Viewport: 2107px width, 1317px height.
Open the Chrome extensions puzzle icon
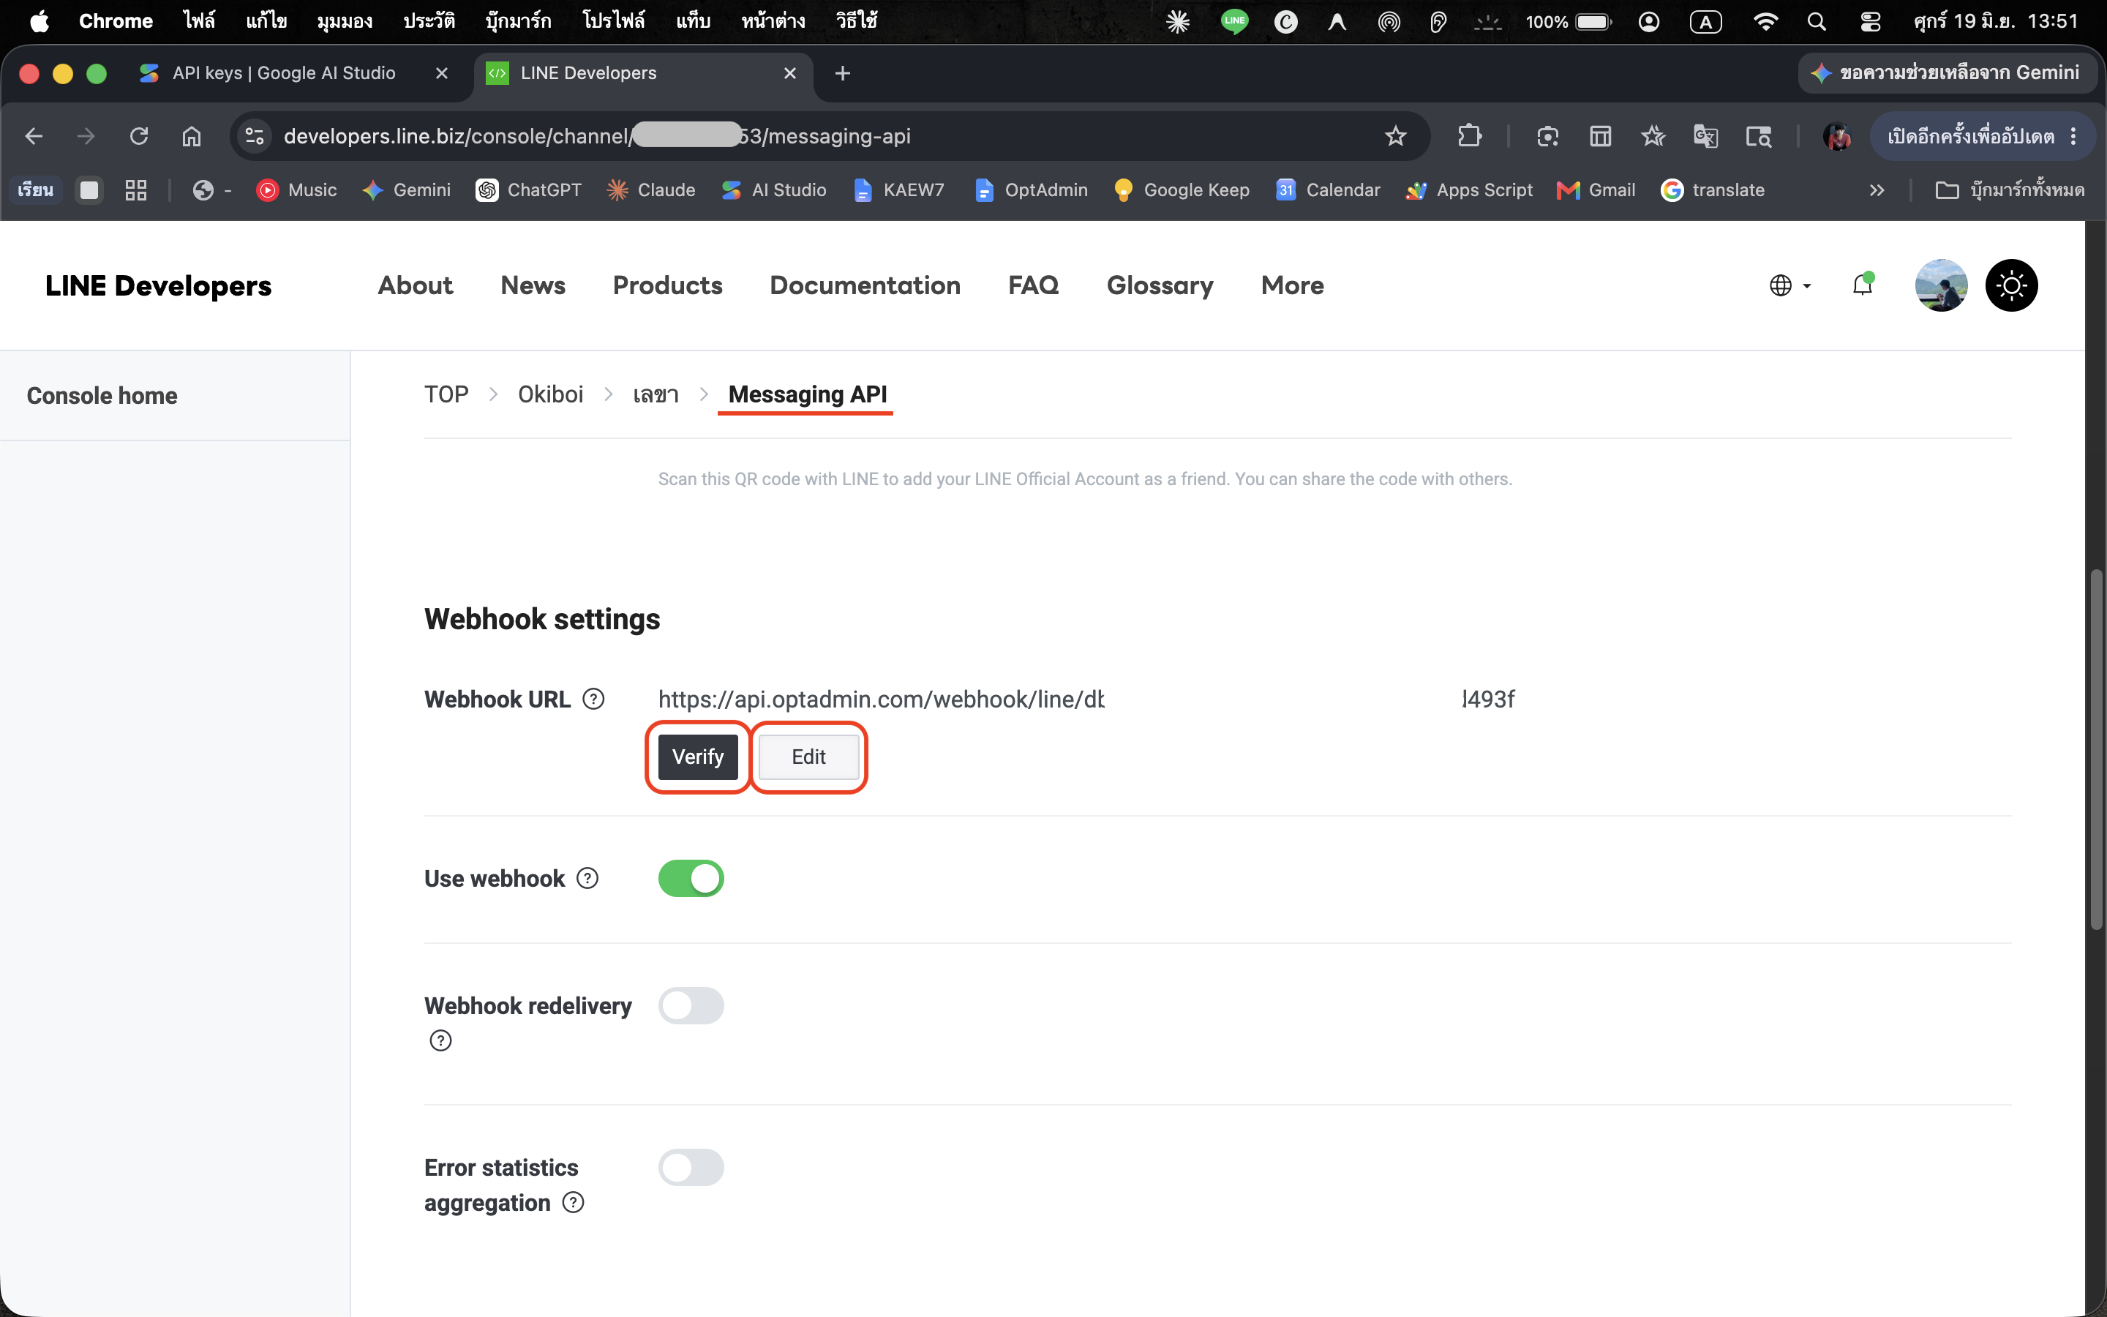[x=1470, y=136]
